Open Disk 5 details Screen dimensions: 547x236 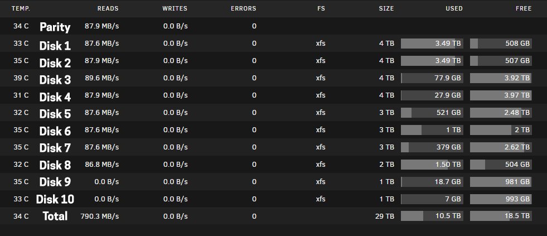tap(55, 114)
